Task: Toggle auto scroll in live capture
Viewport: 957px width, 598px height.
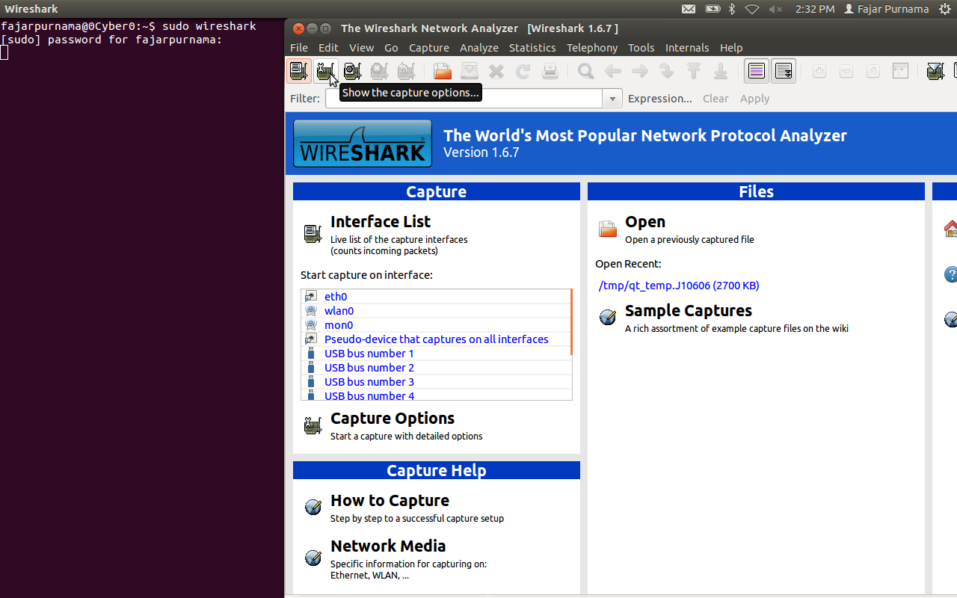Action: (x=784, y=71)
